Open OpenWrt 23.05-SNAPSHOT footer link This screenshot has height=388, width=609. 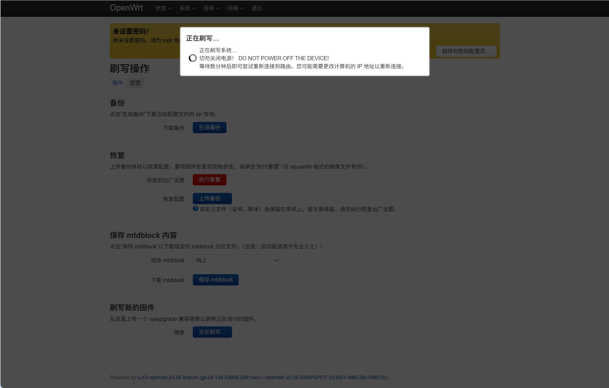point(326,377)
